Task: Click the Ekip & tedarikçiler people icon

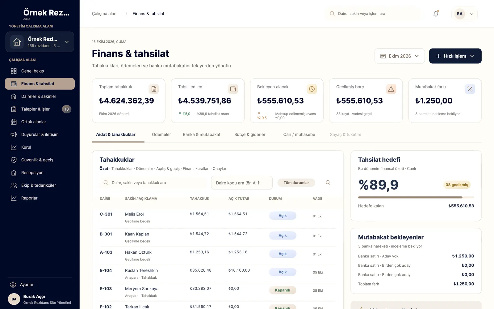Action: [x=14, y=185]
